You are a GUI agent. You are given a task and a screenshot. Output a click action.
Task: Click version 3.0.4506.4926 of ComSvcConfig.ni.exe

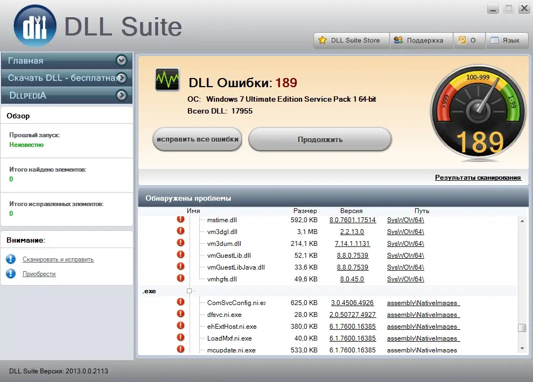(352, 303)
